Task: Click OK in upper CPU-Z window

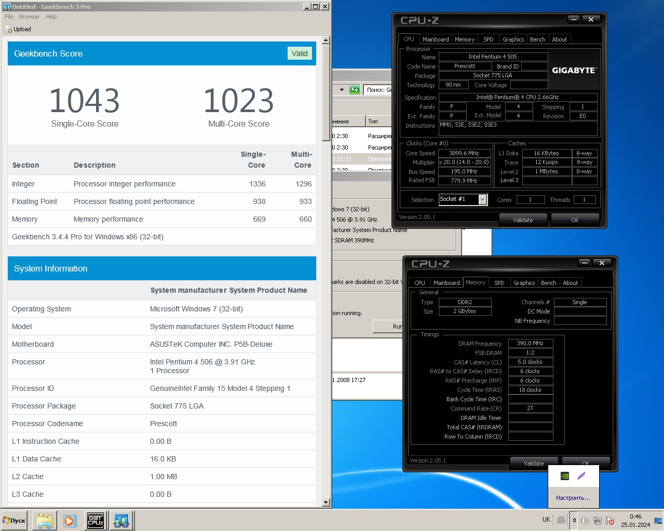Action: pyautogui.click(x=575, y=220)
